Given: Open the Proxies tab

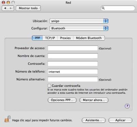Looking at the screenshot, I should 65,38.
